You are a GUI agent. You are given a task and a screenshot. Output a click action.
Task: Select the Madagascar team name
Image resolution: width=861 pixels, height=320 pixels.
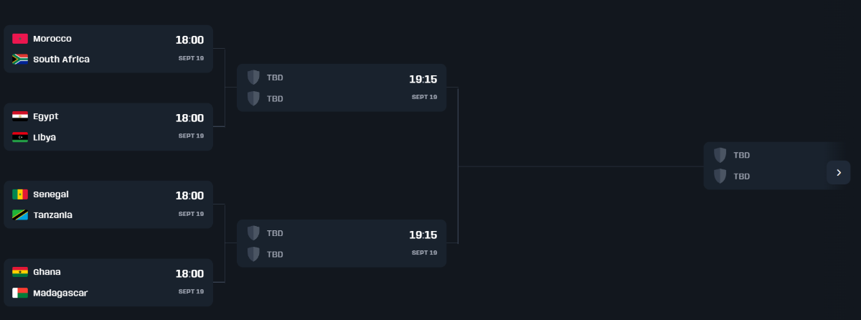click(60, 293)
